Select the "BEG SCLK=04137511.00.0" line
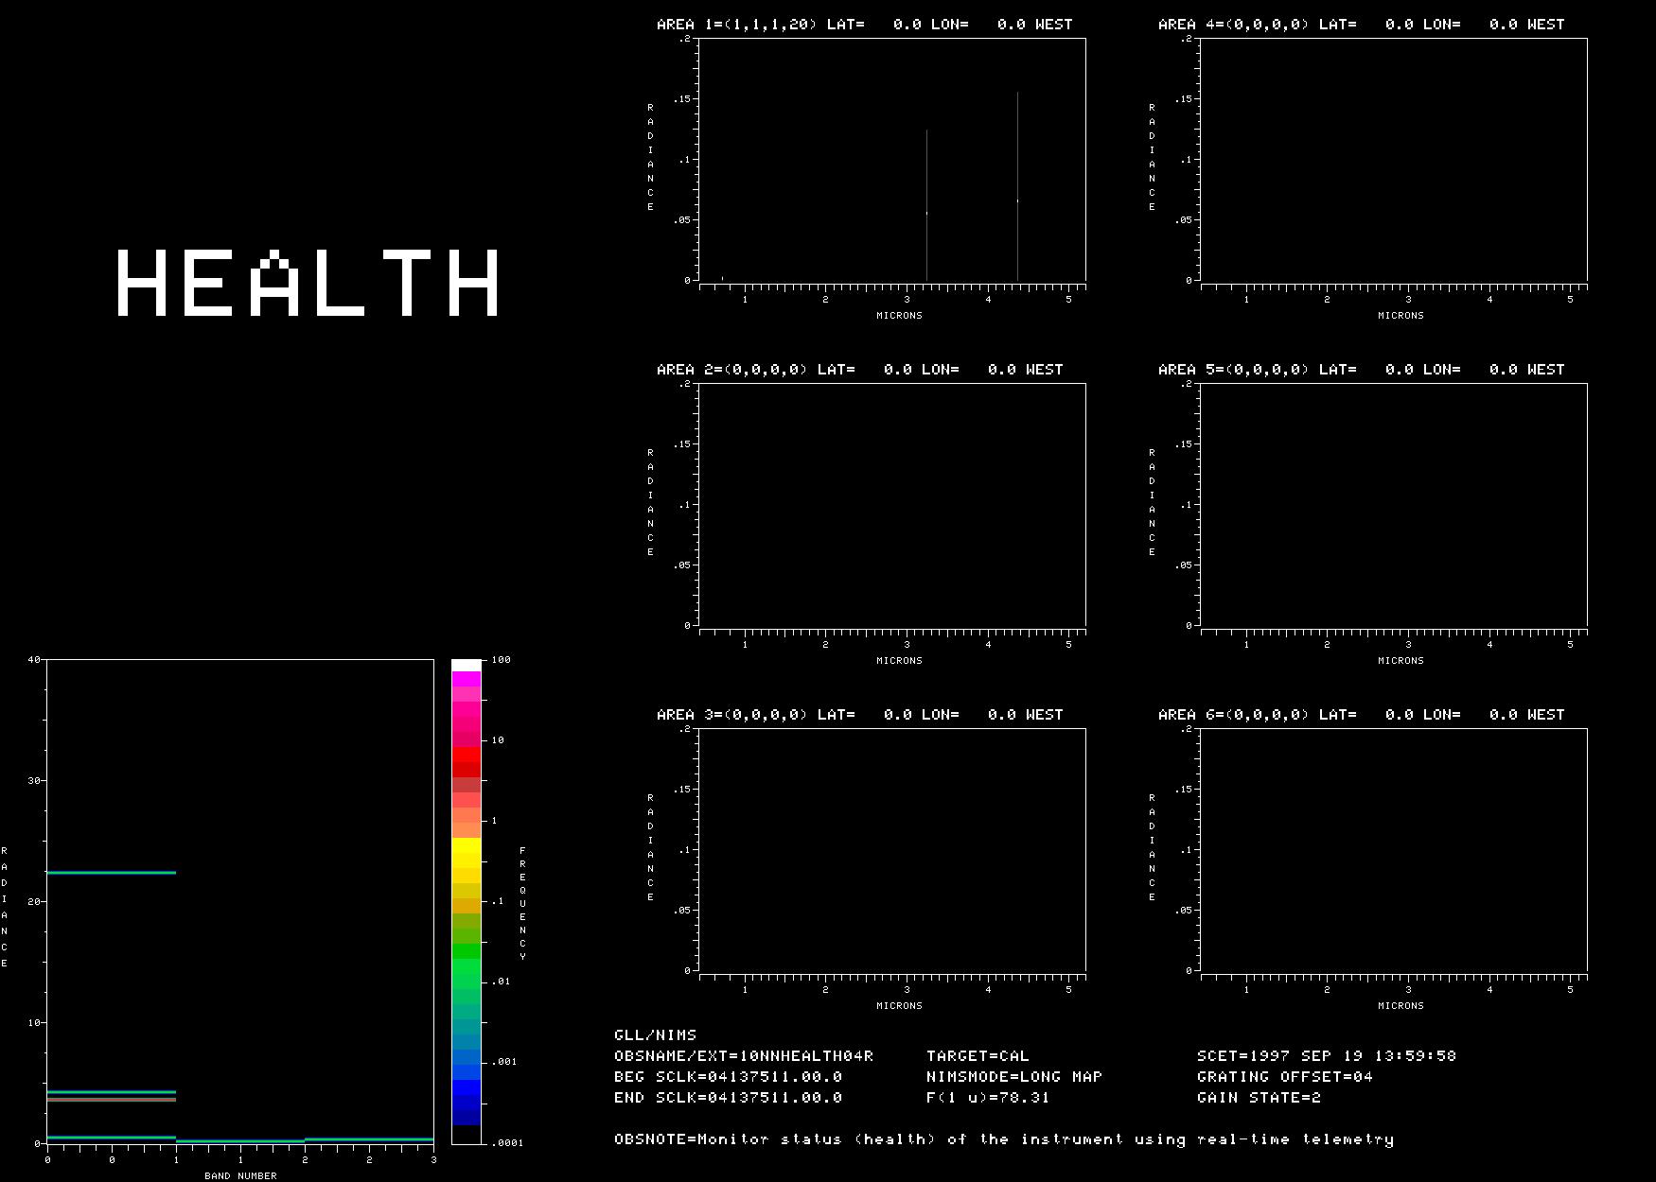Image resolution: width=1656 pixels, height=1182 pixels. pyautogui.click(x=728, y=1077)
